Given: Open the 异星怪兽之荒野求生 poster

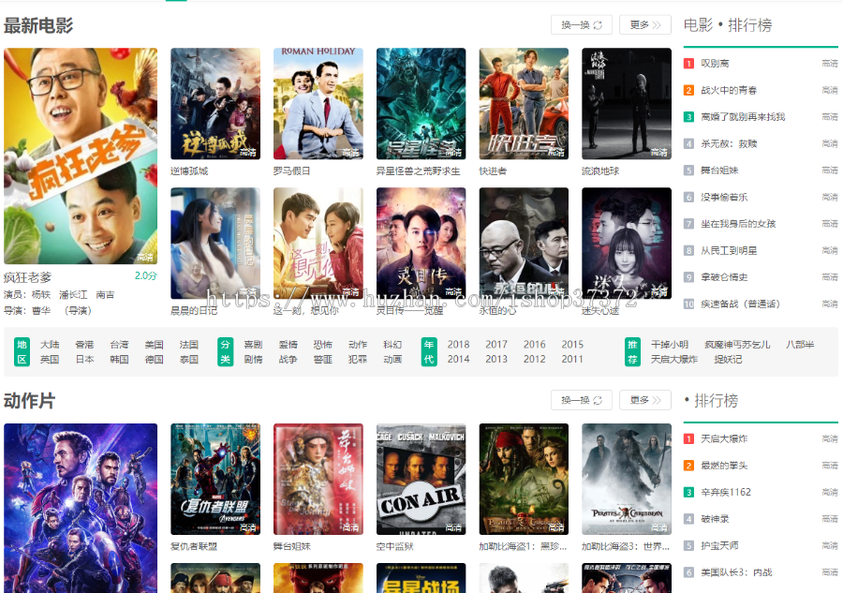Looking at the screenshot, I should [421, 104].
